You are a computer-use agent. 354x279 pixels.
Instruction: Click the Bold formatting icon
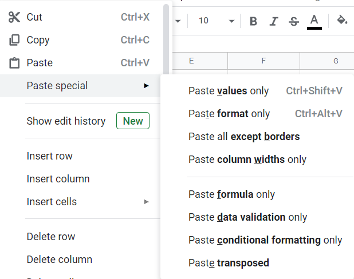click(253, 21)
